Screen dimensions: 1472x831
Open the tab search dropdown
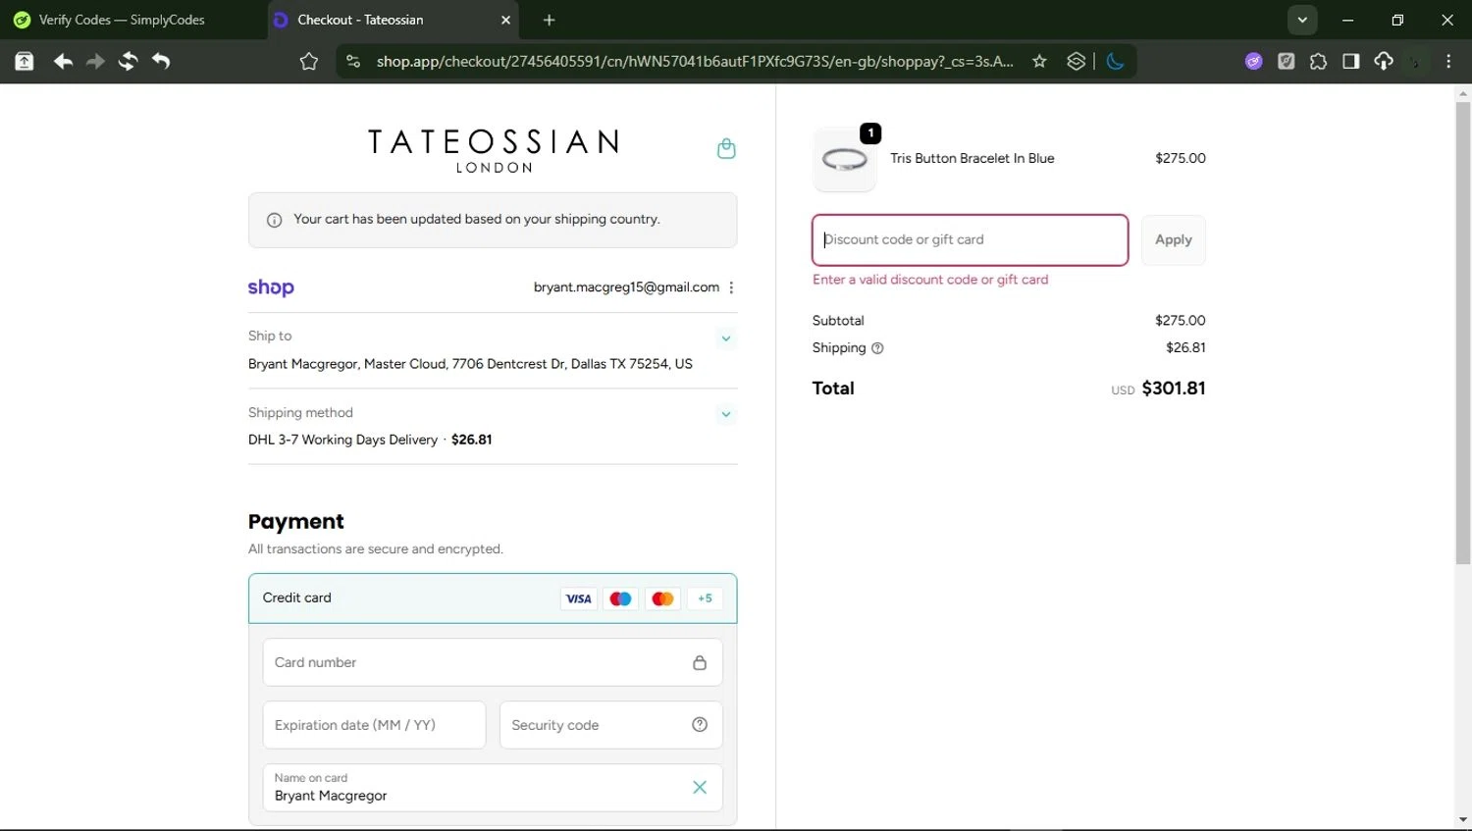pos(1302,20)
